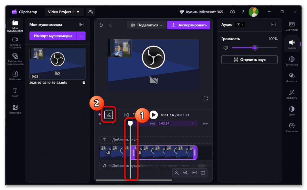Image resolution: width=307 pixels, height=190 pixels.
Task: Click Экспортировать export button
Action: [189, 25]
